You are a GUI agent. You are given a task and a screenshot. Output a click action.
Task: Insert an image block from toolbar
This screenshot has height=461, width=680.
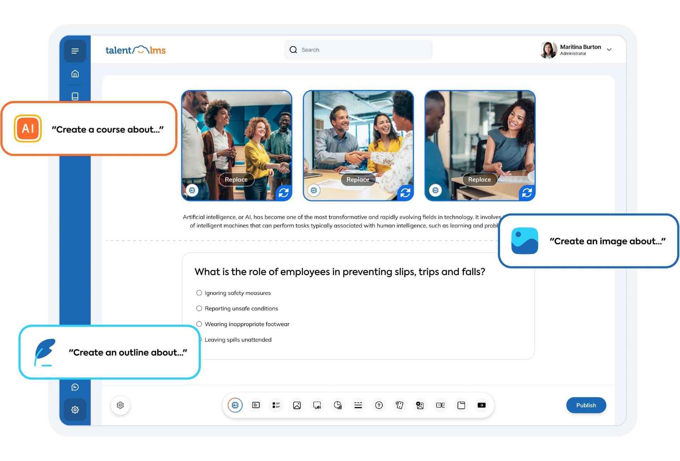(x=297, y=405)
